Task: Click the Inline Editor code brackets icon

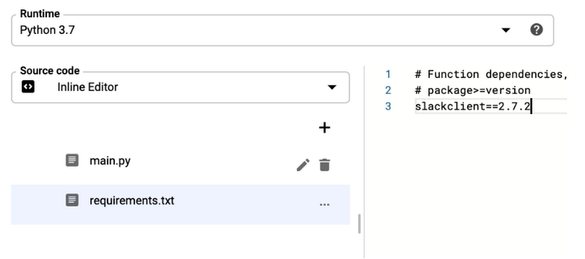Action: point(28,87)
